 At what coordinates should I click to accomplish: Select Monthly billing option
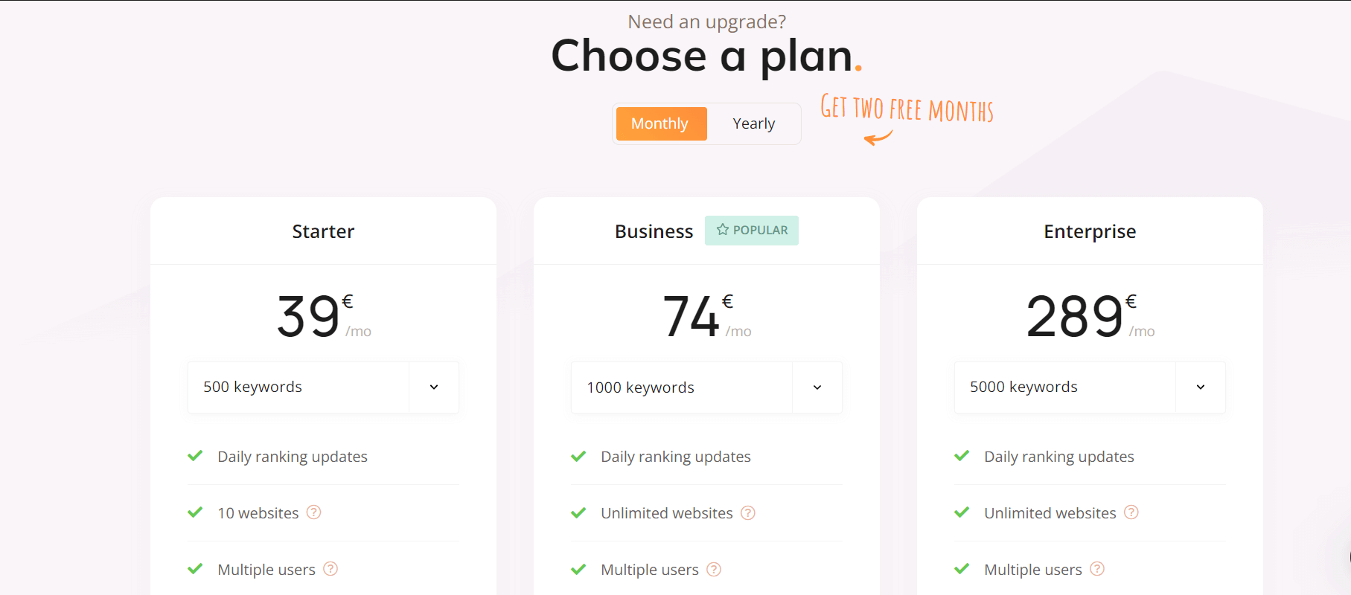(x=660, y=123)
